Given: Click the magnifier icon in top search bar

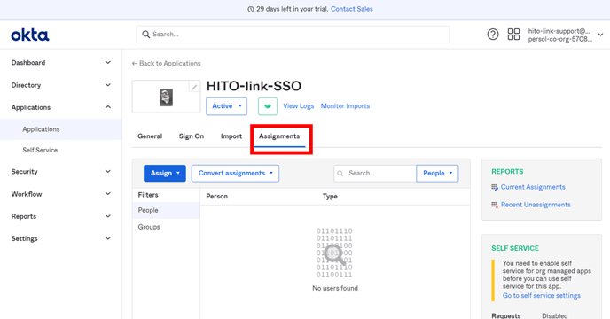Looking at the screenshot, I should 146,35.
